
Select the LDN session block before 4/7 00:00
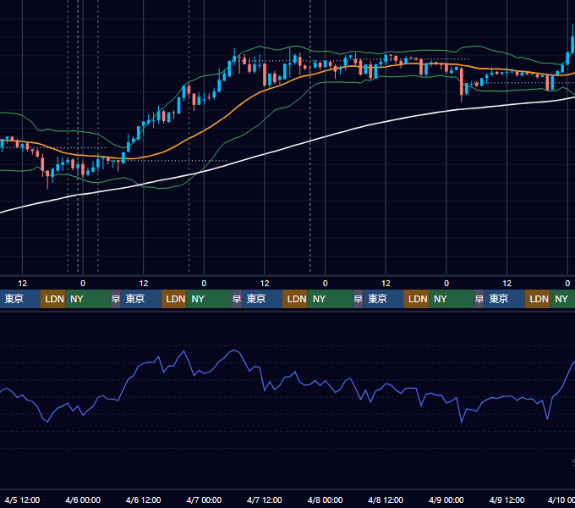point(174,299)
